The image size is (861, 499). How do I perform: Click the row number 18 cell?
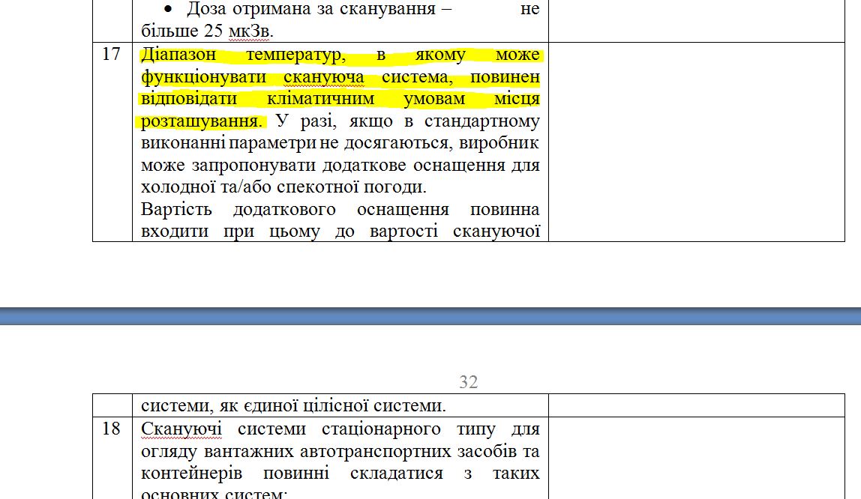111,429
